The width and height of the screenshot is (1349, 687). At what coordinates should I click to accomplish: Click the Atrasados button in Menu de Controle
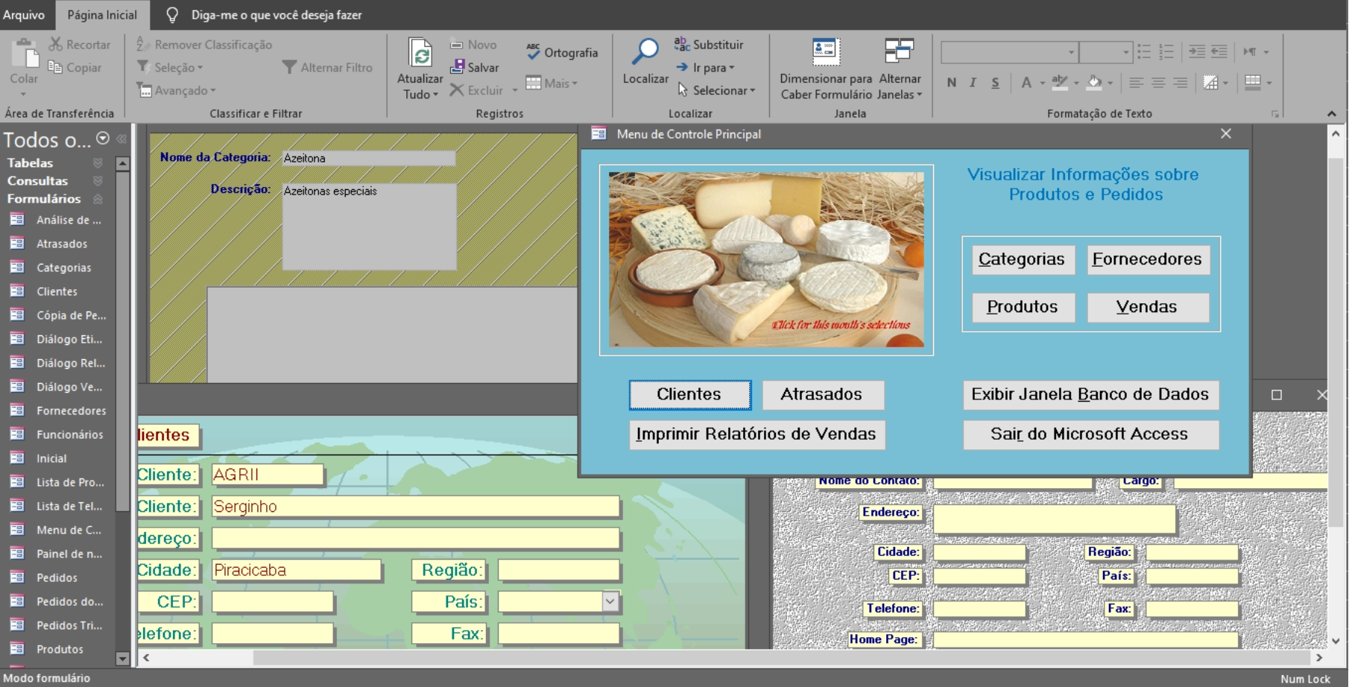[x=822, y=395]
